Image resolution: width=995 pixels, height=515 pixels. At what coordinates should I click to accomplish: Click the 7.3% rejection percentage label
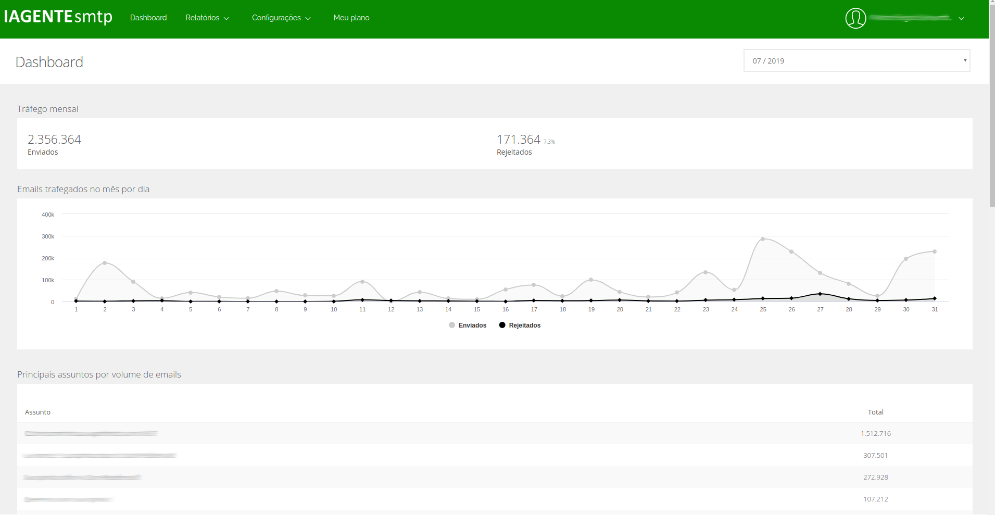click(x=549, y=141)
